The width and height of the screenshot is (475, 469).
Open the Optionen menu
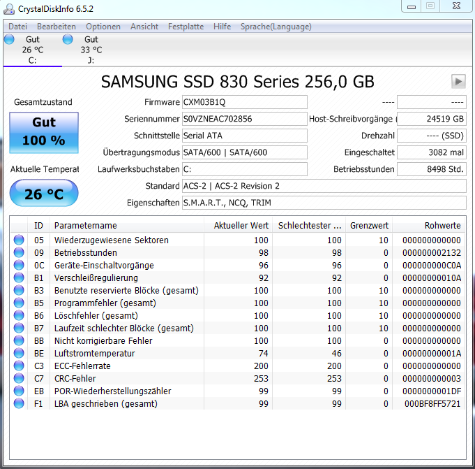(x=103, y=27)
